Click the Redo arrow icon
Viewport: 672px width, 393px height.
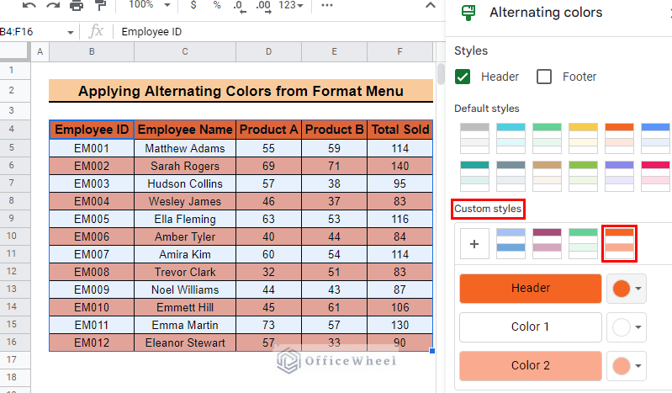coord(53,5)
